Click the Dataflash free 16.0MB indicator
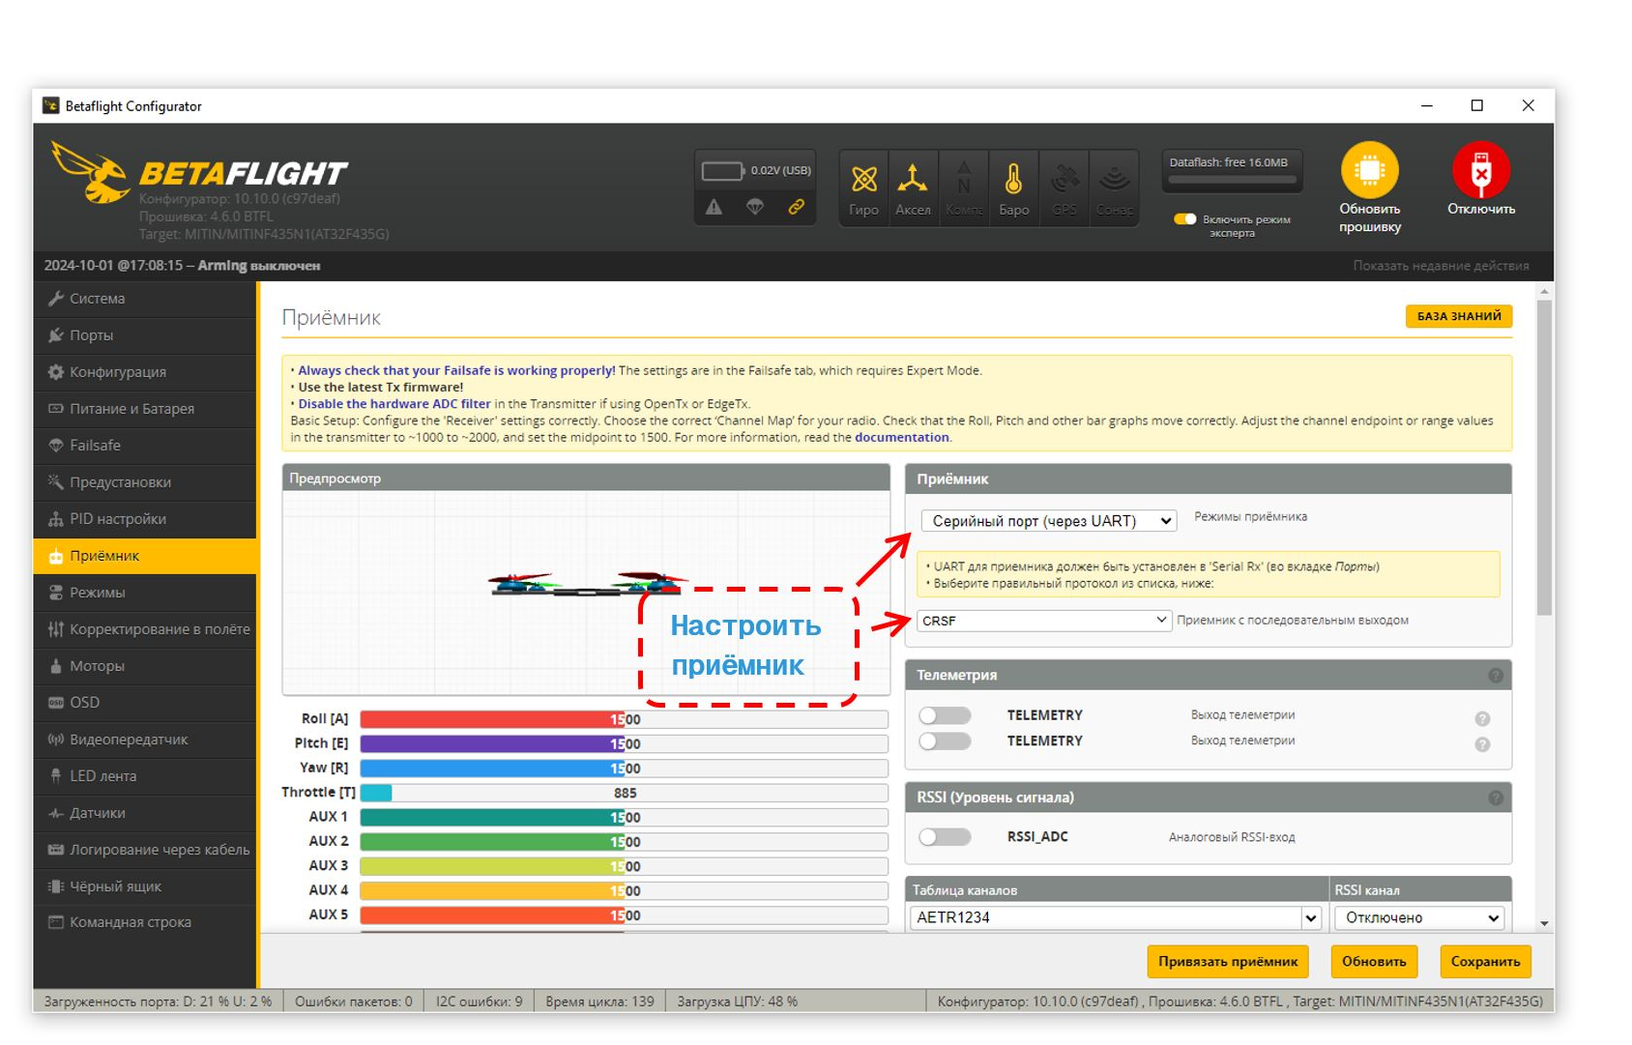The width and height of the screenshot is (1632, 1045). click(x=1231, y=170)
